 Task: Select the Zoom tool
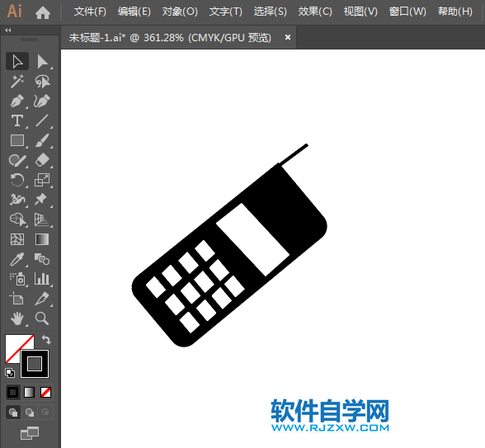click(x=42, y=318)
